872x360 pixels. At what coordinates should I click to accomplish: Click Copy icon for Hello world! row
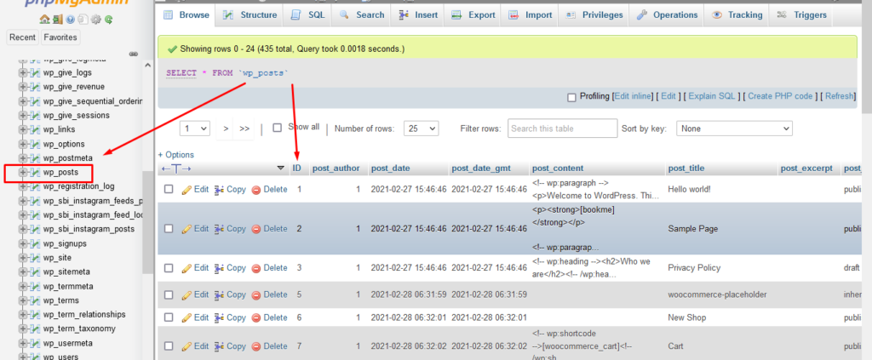[x=219, y=190]
